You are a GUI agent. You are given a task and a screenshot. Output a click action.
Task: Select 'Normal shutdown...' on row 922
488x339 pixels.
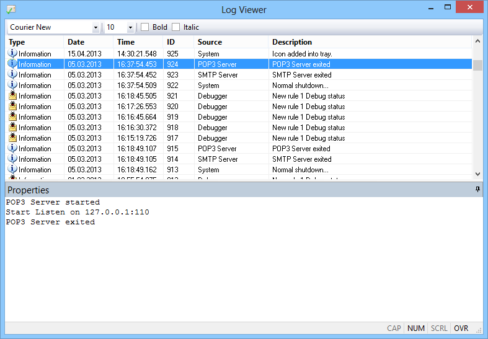click(300, 86)
